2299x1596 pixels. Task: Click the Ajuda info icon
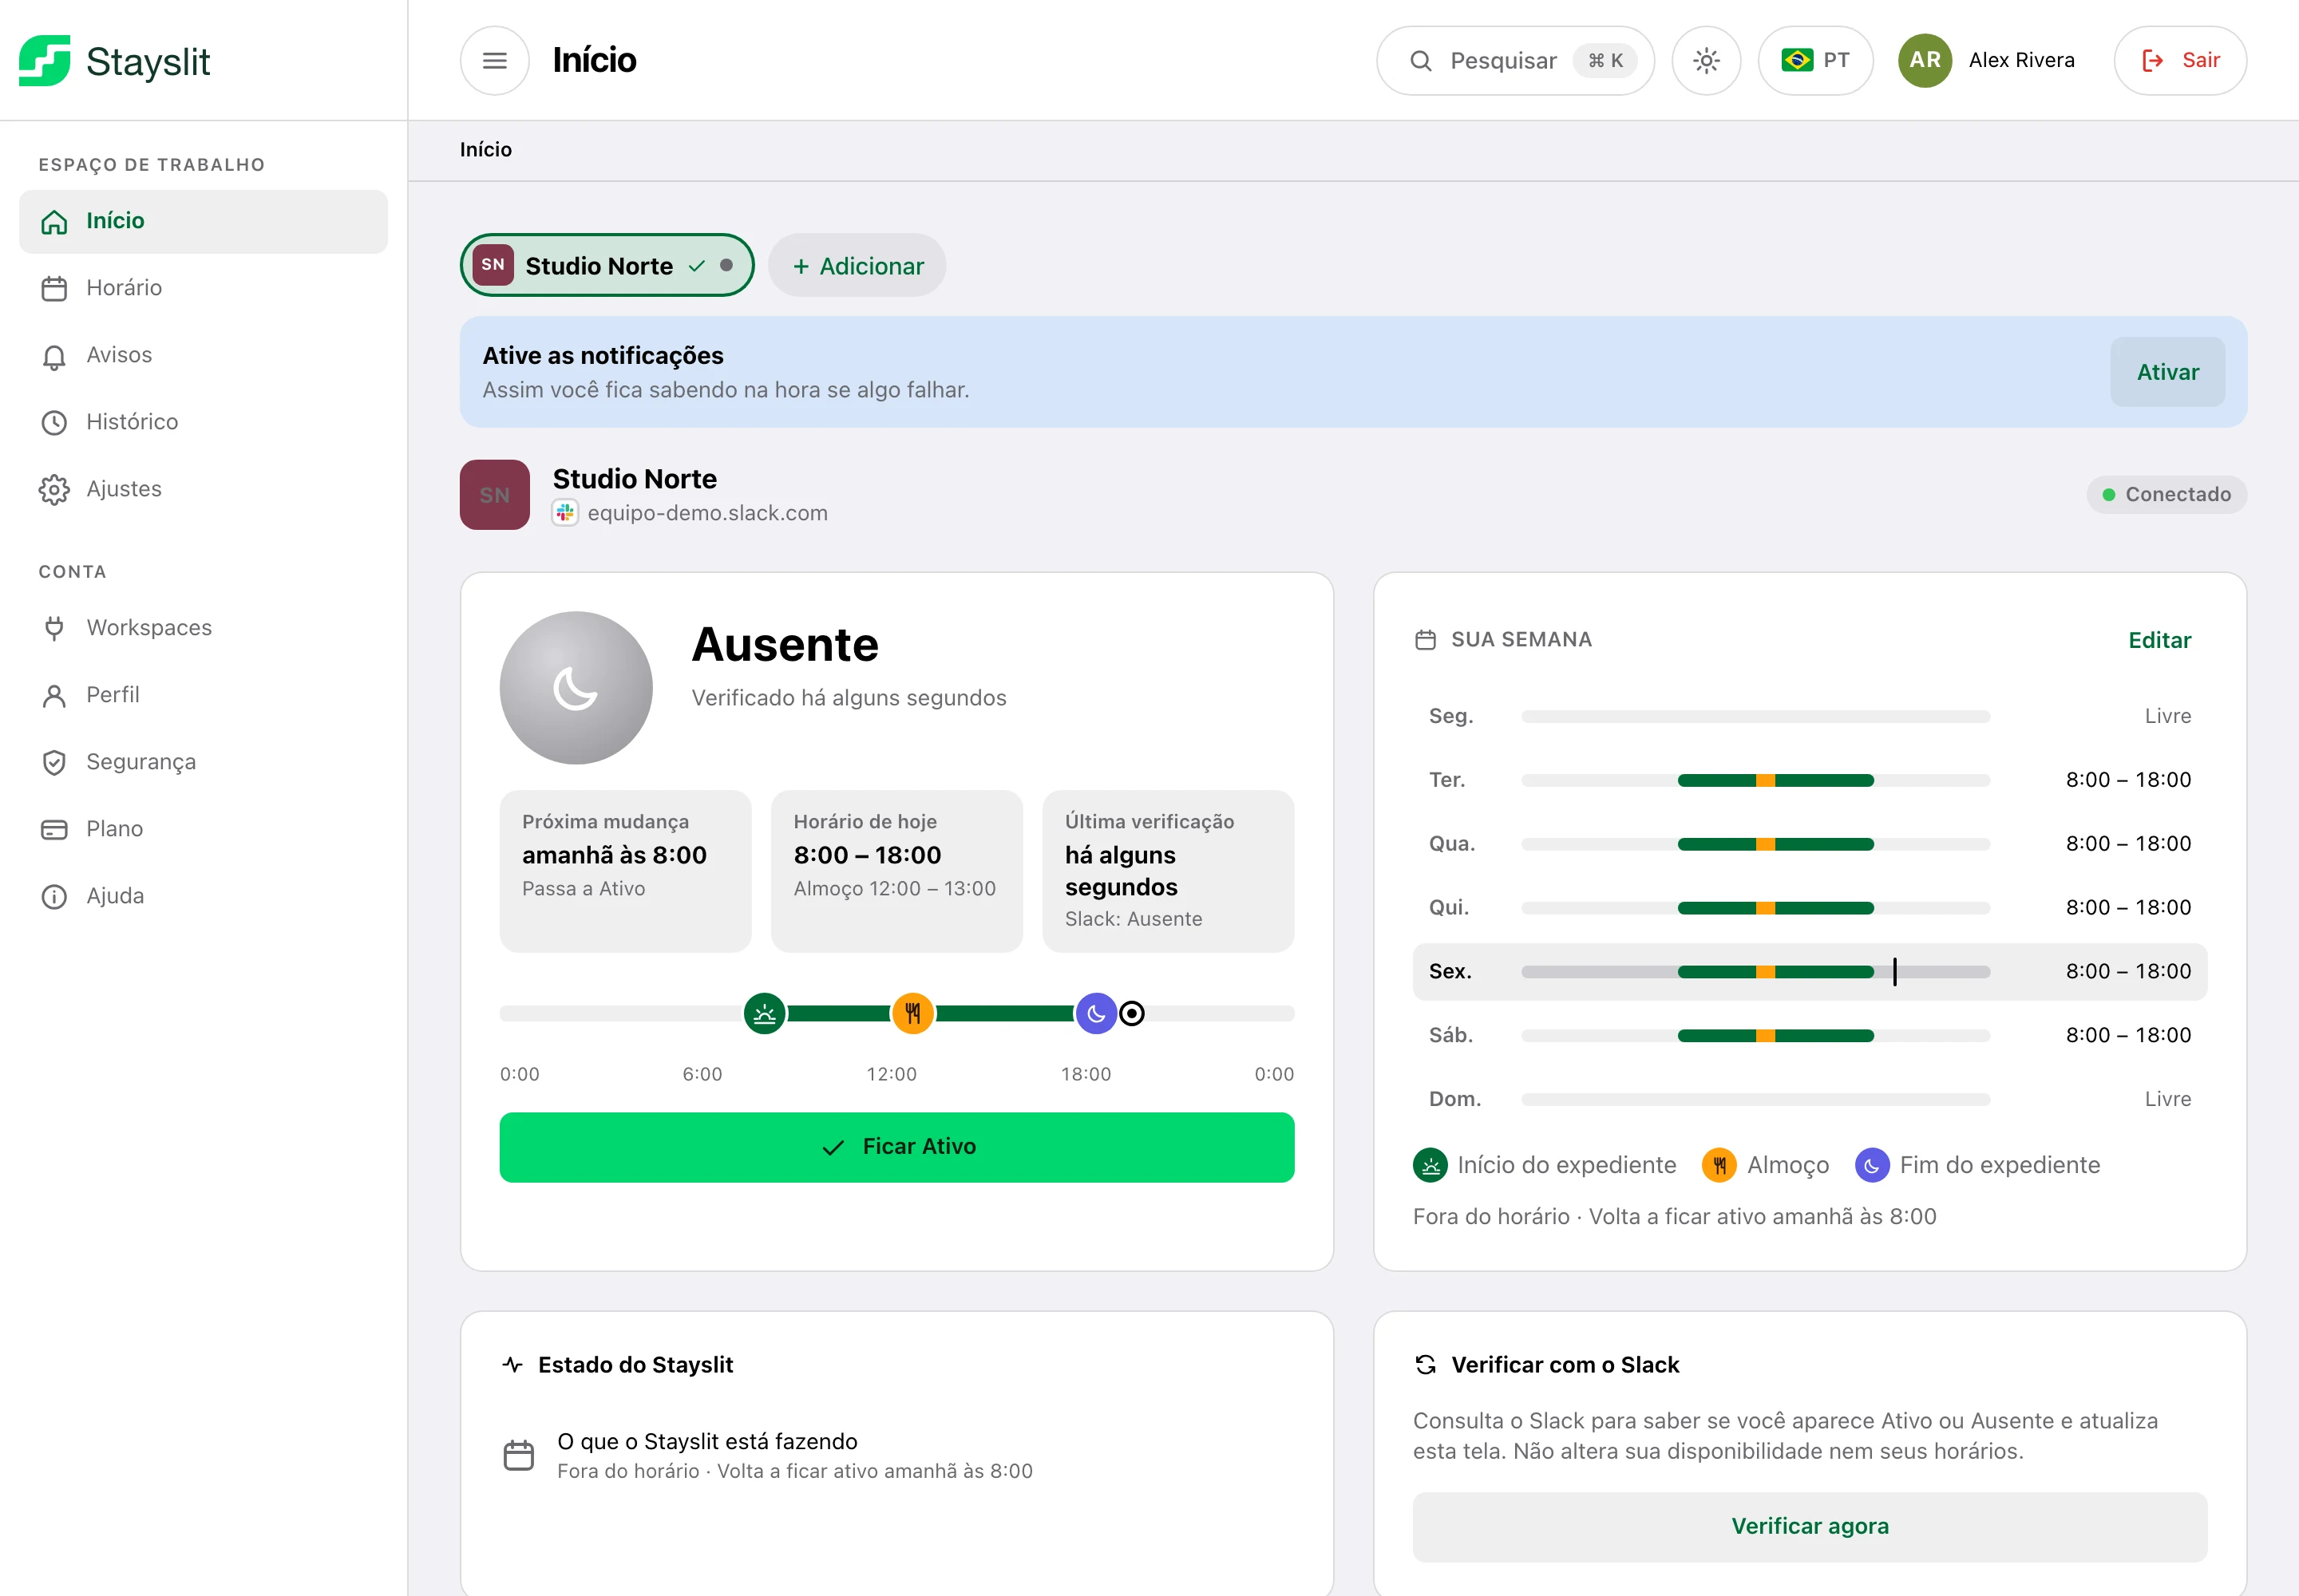(x=54, y=896)
